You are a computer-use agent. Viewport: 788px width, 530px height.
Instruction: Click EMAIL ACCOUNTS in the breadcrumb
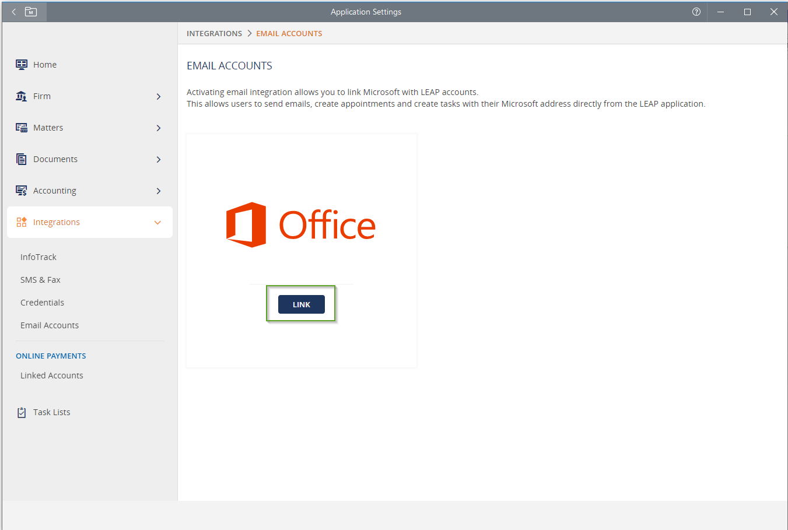(289, 33)
